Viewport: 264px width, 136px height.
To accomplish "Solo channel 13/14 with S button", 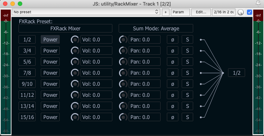I will click(x=187, y=106).
